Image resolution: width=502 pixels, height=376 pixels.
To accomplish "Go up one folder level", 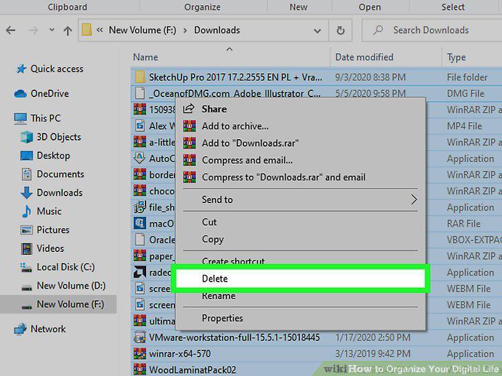I will [x=68, y=31].
